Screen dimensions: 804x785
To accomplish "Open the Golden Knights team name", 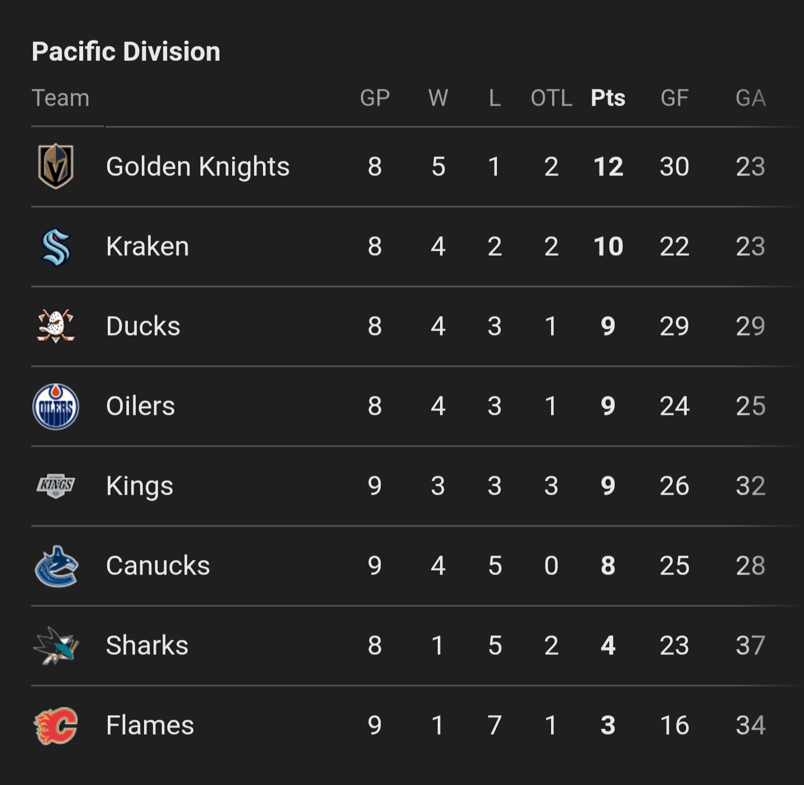I will (x=198, y=166).
